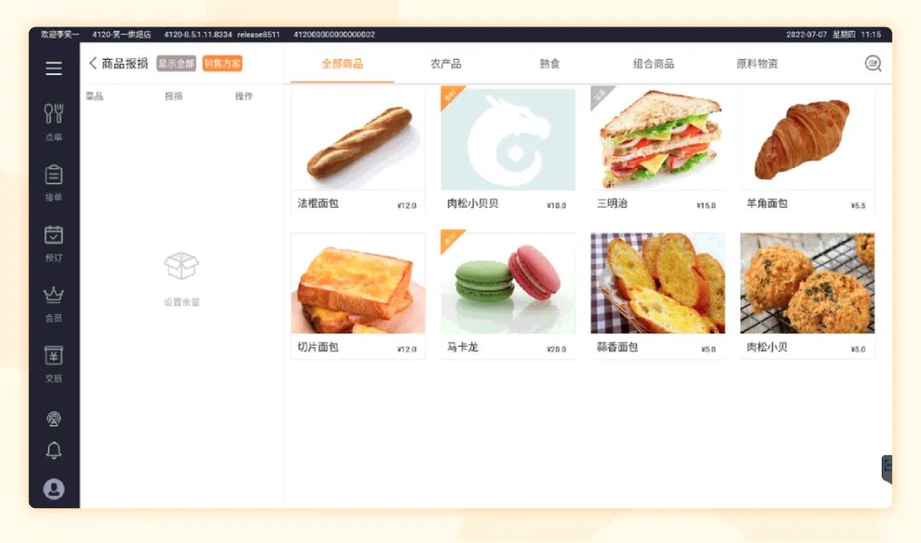Switch to the 熟食 tab
This screenshot has width=921, height=543.
(x=550, y=63)
